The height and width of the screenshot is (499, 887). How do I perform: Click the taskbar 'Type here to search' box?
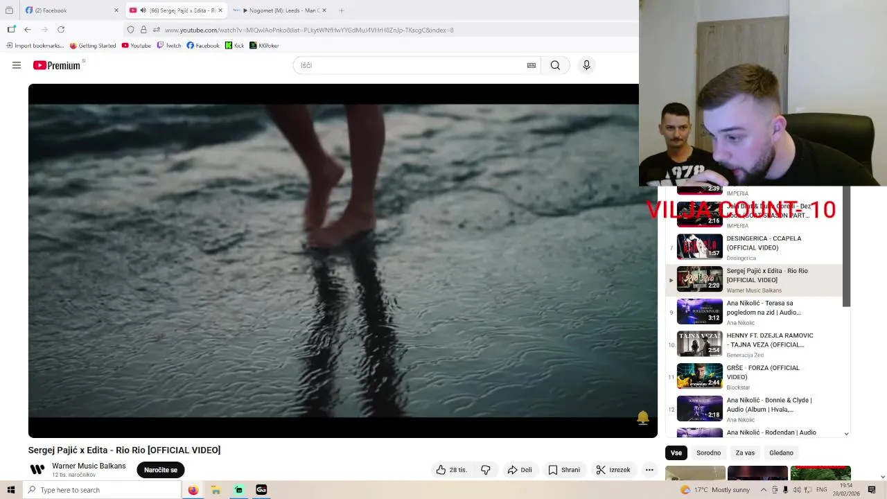pos(102,490)
